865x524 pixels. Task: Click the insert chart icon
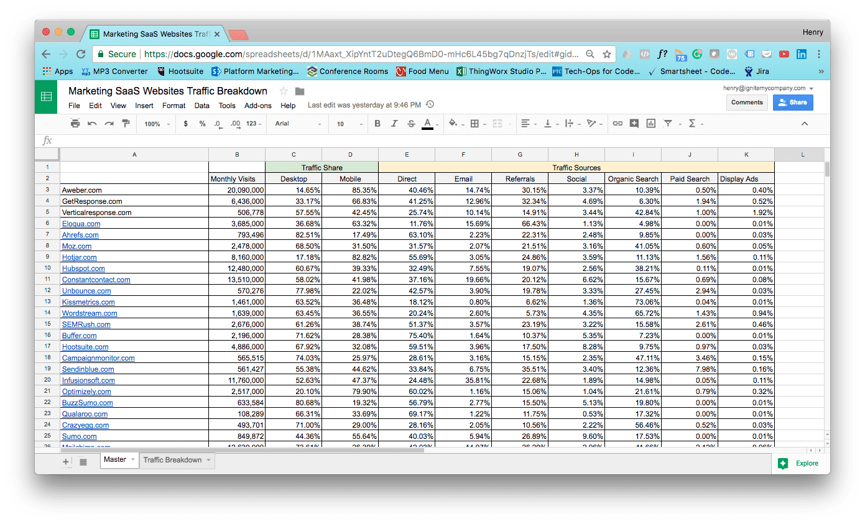(651, 124)
